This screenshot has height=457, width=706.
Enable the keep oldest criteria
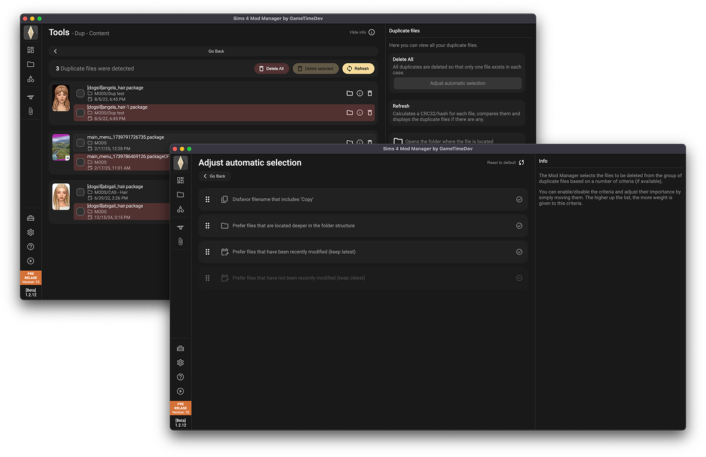[x=519, y=278]
